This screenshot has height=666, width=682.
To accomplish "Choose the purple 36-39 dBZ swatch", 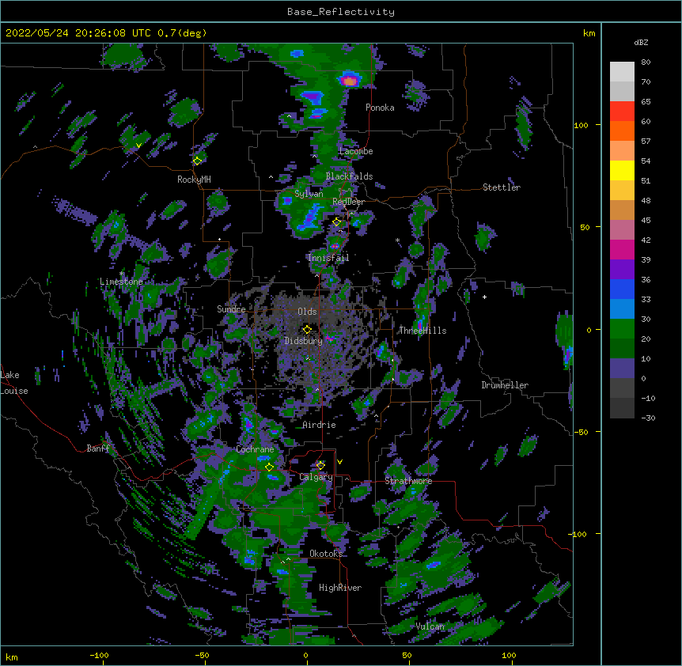I will (622, 270).
